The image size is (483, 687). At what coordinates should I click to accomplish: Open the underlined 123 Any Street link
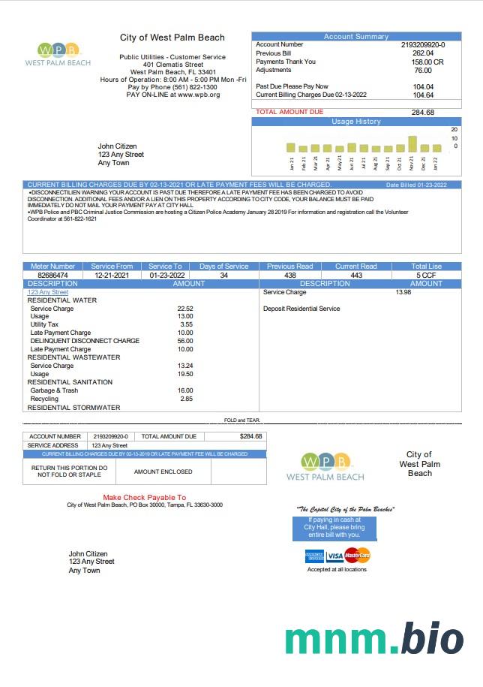[48, 292]
